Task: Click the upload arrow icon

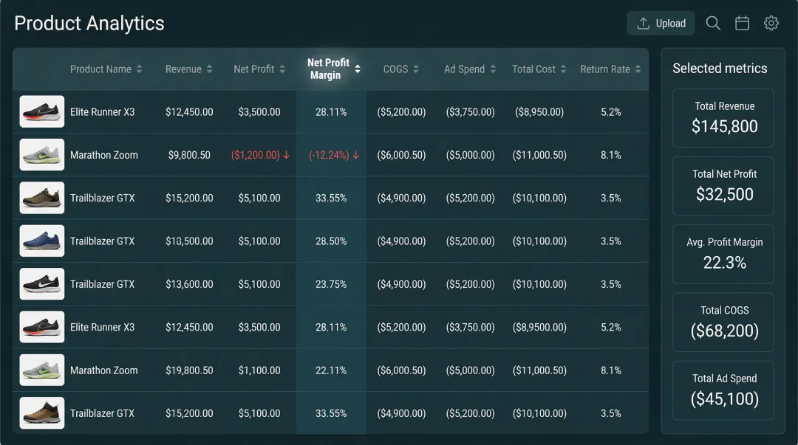Action: 642,23
